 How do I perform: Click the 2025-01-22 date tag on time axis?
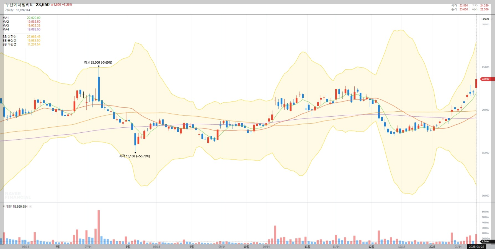click(477, 247)
